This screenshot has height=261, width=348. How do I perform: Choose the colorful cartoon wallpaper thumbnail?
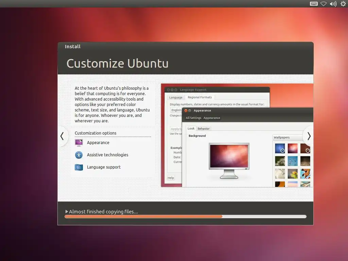coord(305,174)
